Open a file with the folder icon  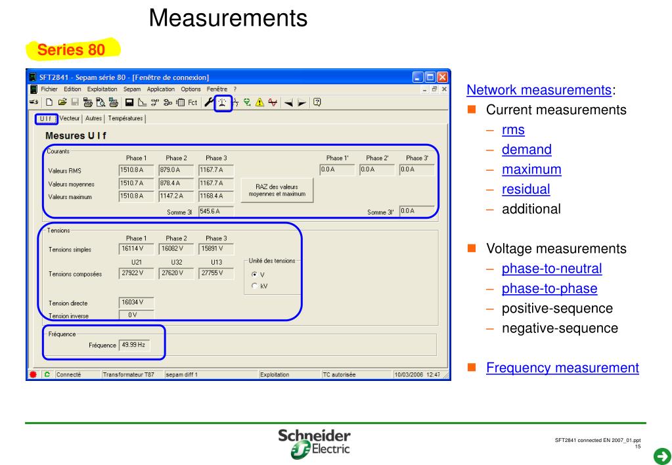click(62, 102)
